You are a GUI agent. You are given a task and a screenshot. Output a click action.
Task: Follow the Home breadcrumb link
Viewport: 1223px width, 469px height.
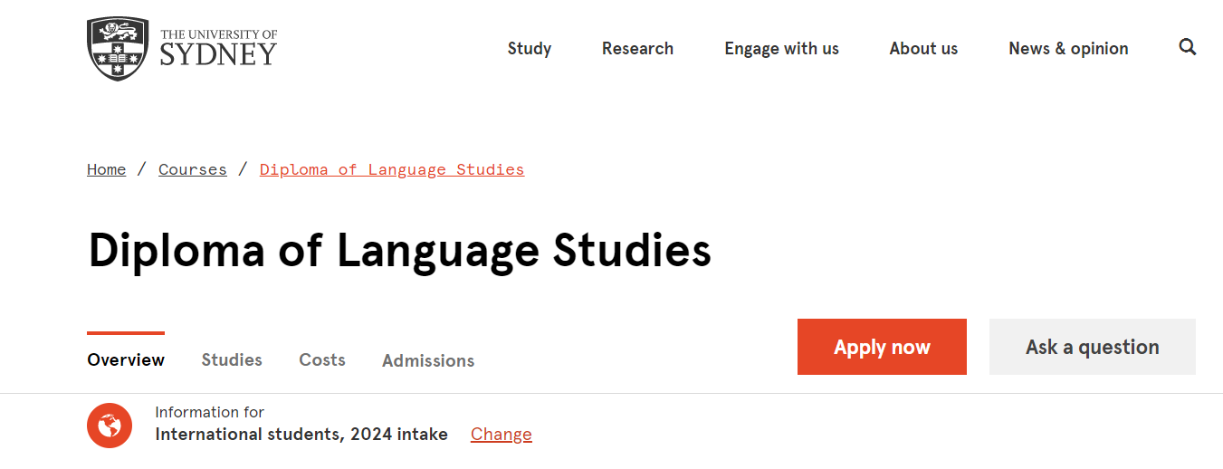pos(106,169)
